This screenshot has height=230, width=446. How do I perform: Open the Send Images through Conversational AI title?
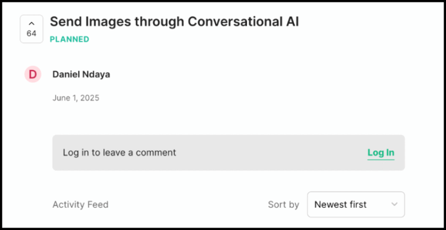click(x=174, y=22)
